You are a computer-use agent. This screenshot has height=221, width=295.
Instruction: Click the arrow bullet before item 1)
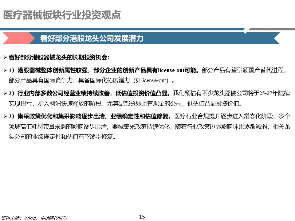point(5,70)
